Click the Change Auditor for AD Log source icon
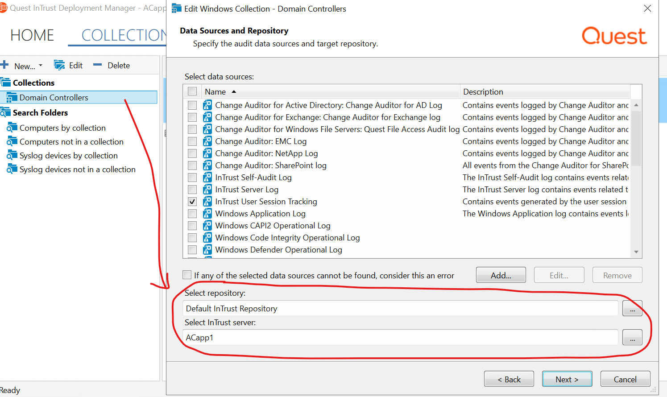The height and width of the screenshot is (397, 667). point(207,105)
